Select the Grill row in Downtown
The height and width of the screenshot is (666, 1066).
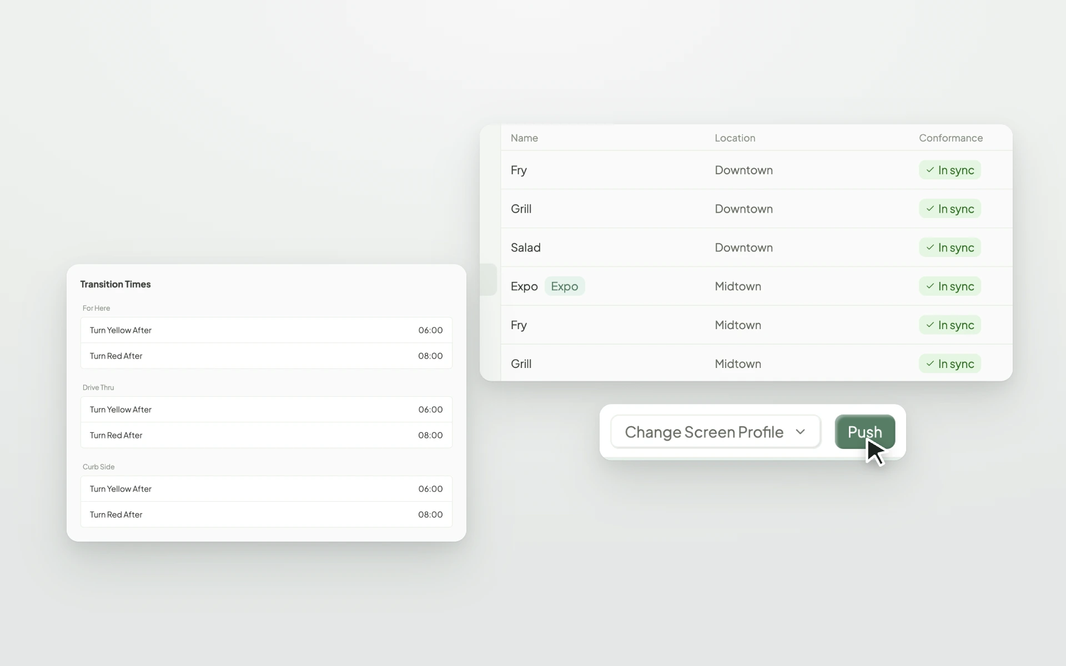(756, 209)
